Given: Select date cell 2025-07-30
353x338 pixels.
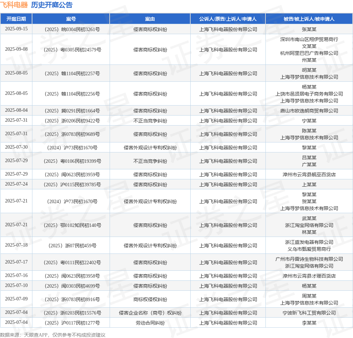Looking at the screenshot, I should point(16,147).
